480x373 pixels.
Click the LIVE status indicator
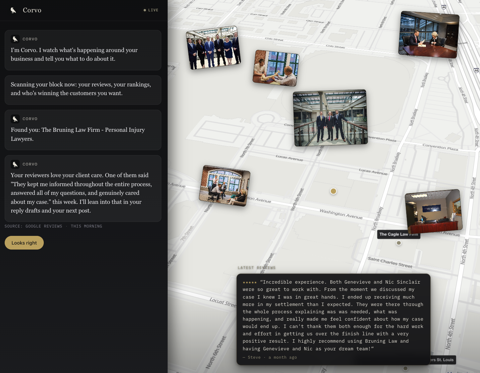[151, 10]
